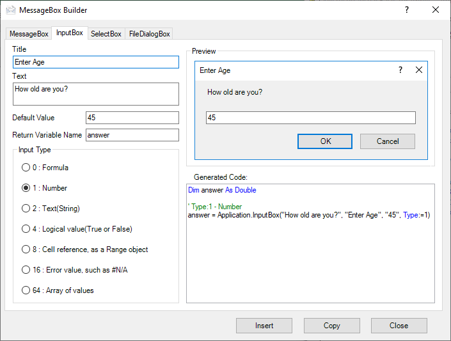The width and height of the screenshot is (451, 341).
Task: Close the MessageBox Builder window
Action: [436, 10]
